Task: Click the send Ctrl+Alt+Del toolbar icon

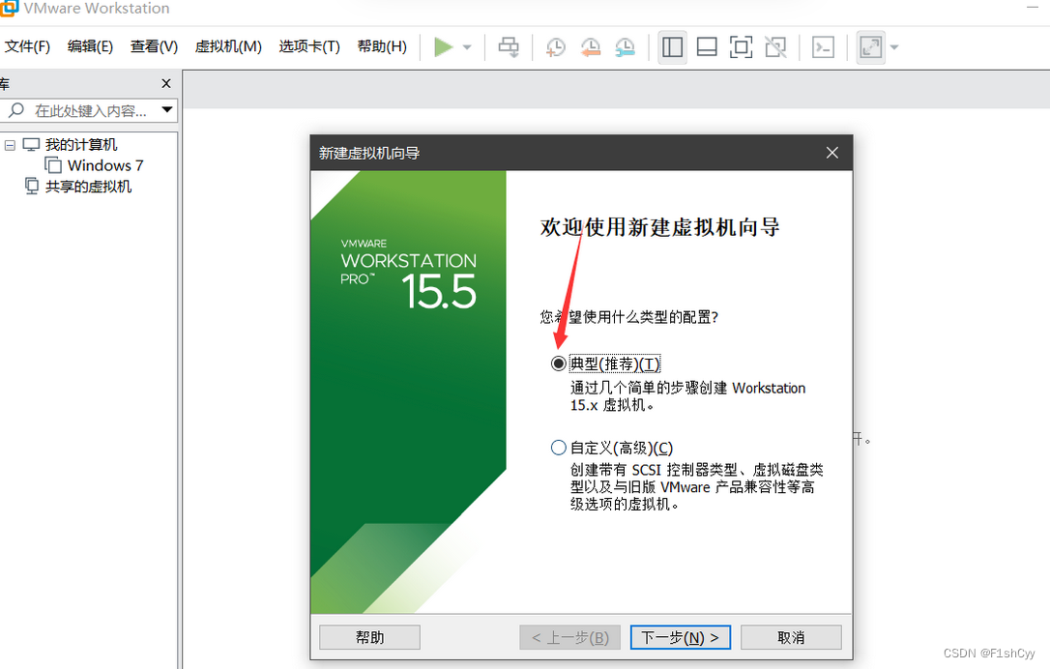Action: tap(509, 47)
